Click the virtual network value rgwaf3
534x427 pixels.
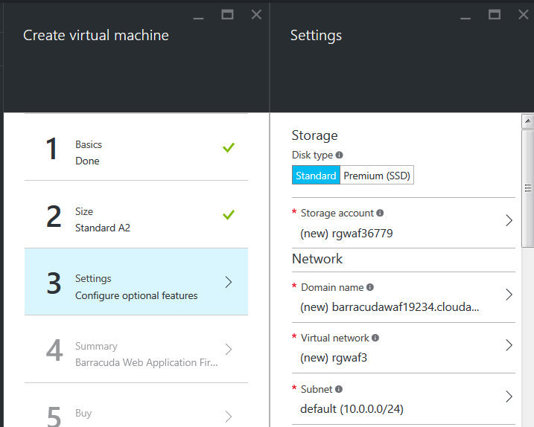tap(334, 358)
